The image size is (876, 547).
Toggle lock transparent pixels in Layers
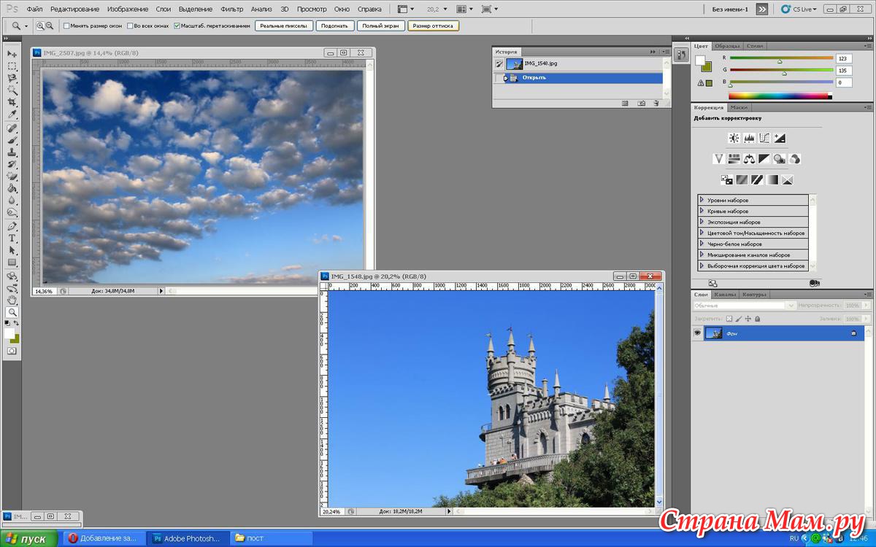click(x=729, y=319)
